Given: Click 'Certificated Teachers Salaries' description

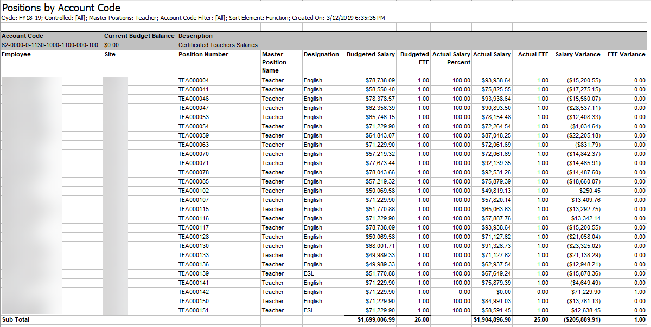Looking at the screenshot, I should click(218, 45).
